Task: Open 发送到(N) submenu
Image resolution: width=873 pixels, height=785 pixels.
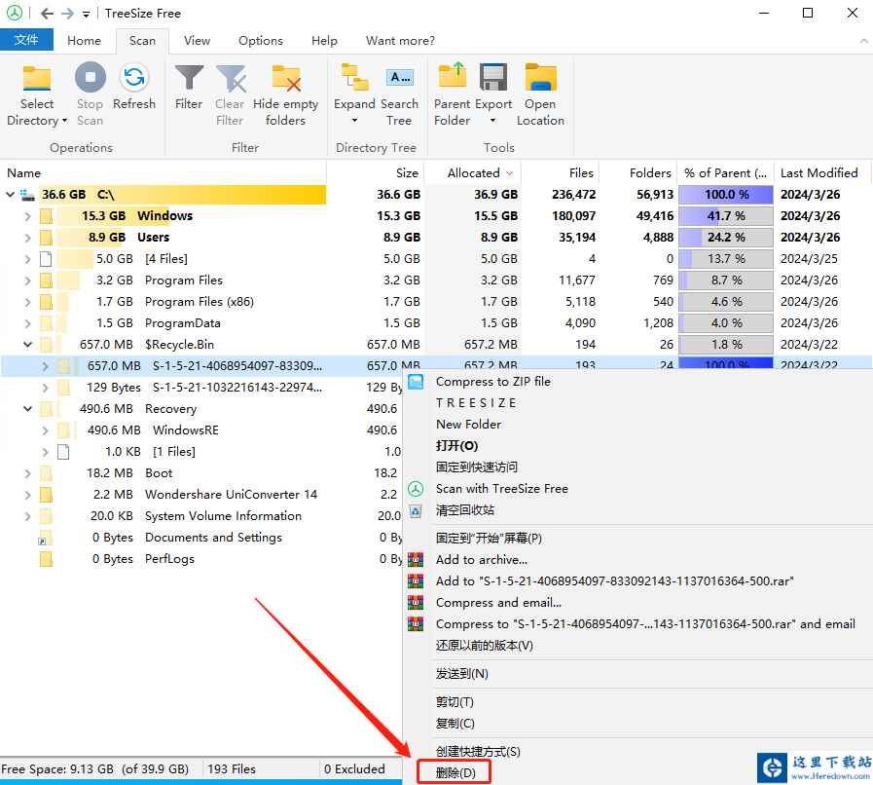Action: [x=462, y=674]
